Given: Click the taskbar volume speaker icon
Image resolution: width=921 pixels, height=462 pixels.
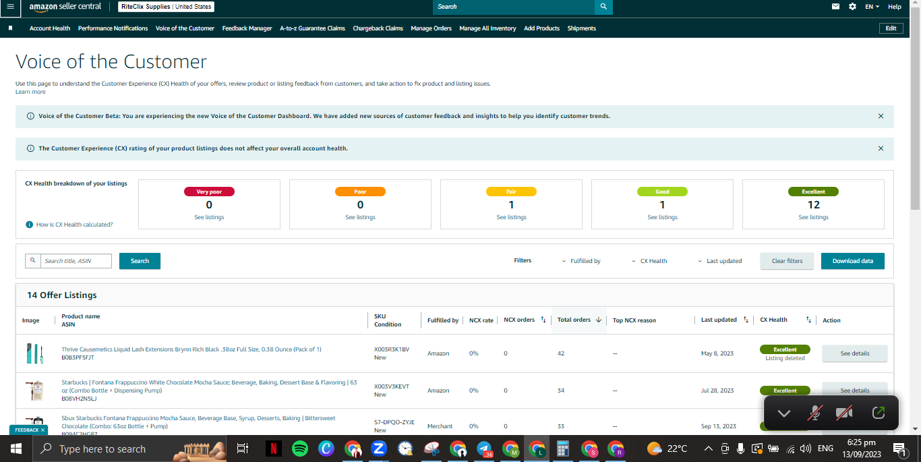Looking at the screenshot, I should (806, 449).
